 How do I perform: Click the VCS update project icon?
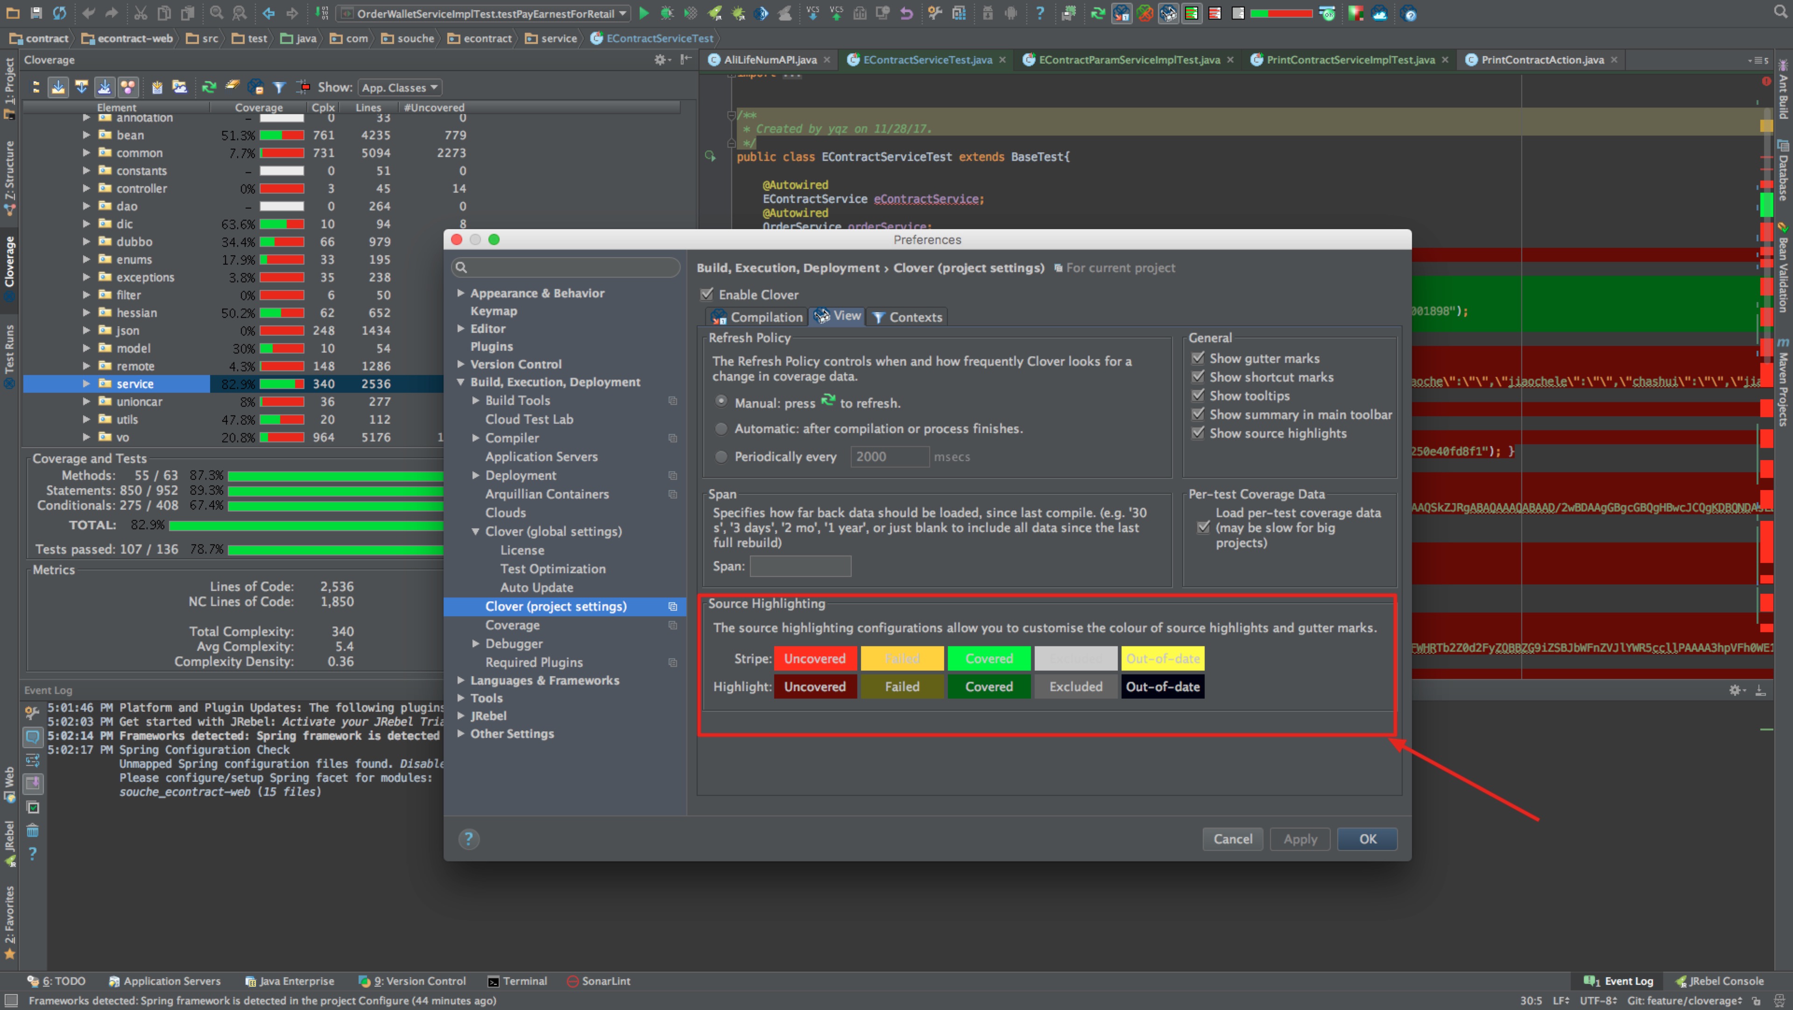[812, 13]
